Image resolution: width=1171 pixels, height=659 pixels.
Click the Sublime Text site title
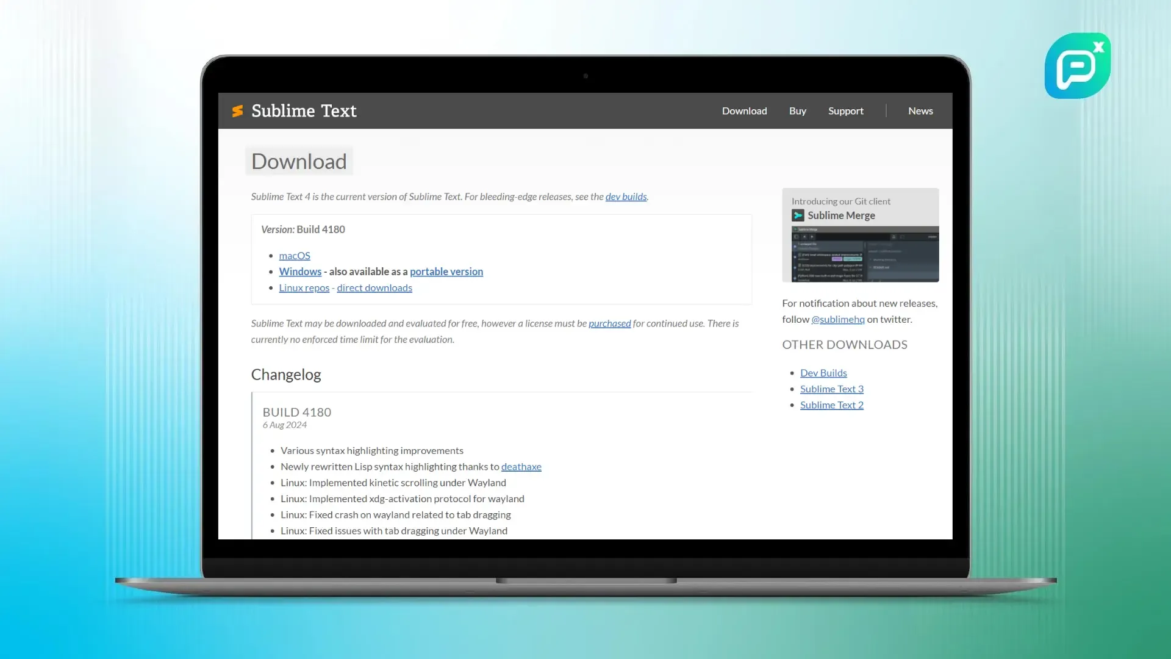304,111
